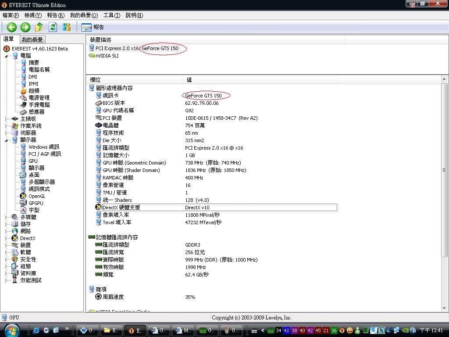449x337 pixels.
Task: Select 感應器 sensor item in tree
Action: [x=36, y=112]
